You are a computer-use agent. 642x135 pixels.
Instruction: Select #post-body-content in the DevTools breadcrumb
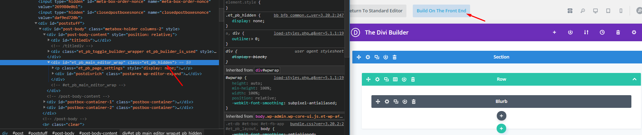click(98, 133)
